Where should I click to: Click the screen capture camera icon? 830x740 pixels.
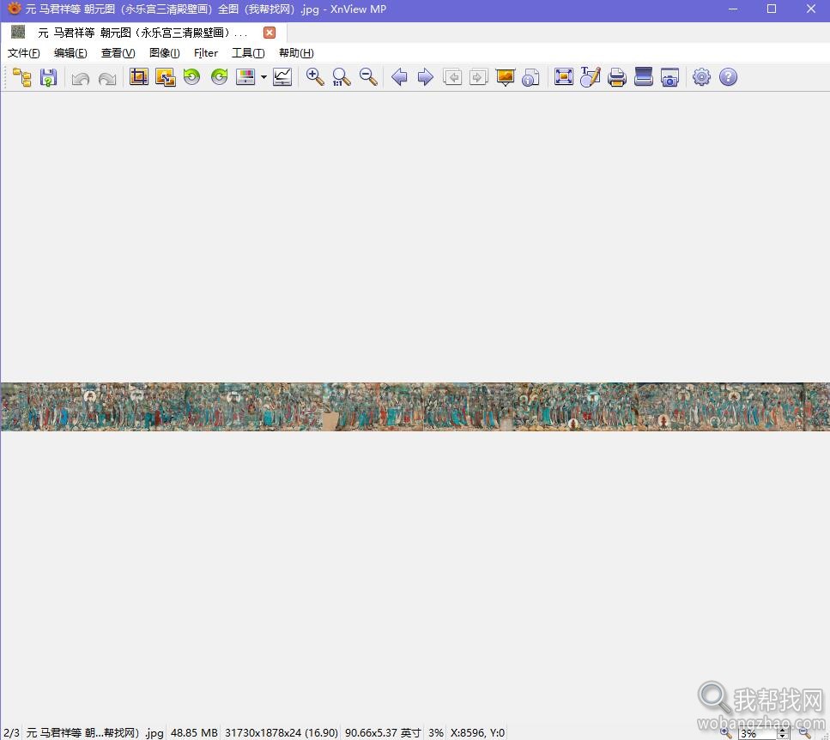(669, 77)
